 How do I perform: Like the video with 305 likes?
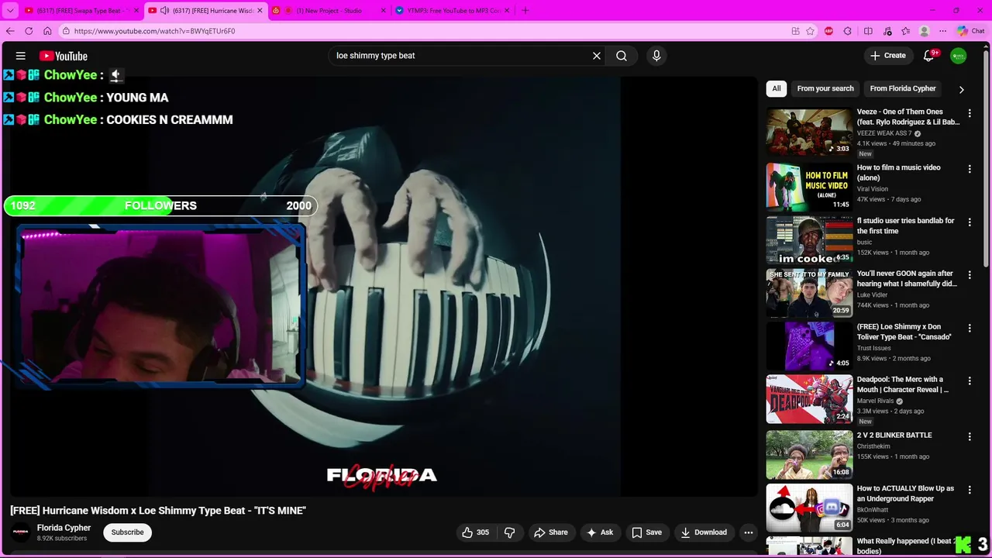475,532
